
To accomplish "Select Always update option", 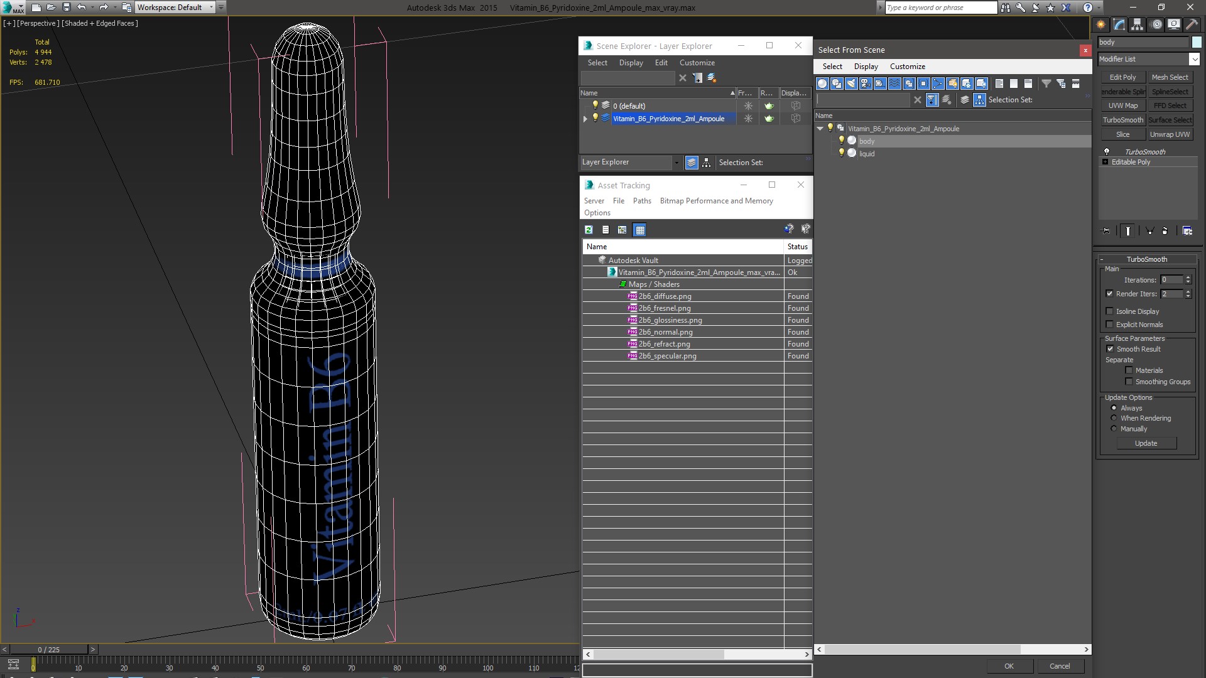I will (1114, 408).
